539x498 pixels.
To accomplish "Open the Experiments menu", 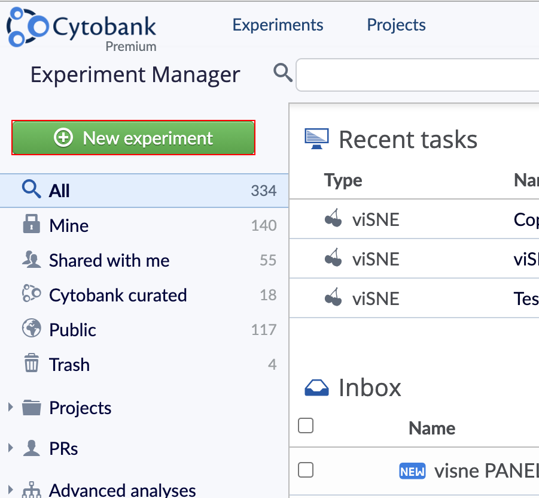I will tap(278, 25).
